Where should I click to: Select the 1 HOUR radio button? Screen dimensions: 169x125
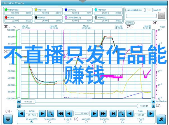pyautogui.click(x=68, y=122)
